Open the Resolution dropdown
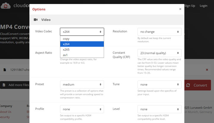The image size is (214, 123). point(159,32)
